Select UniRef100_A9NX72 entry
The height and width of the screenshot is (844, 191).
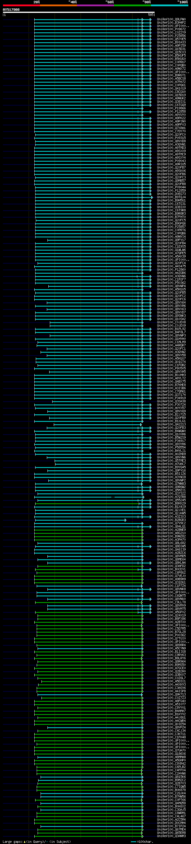click(171, 69)
